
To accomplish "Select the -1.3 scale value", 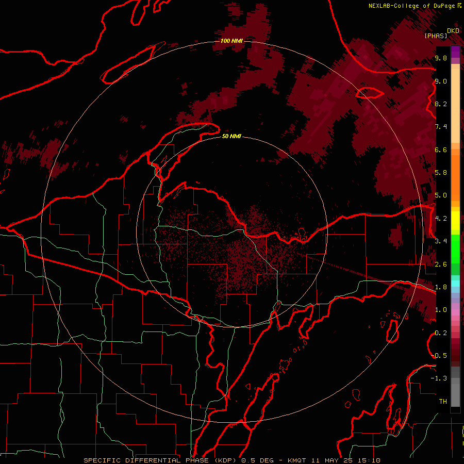I will pos(439,378).
